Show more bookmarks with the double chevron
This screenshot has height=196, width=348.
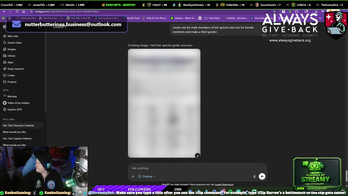[320, 18]
